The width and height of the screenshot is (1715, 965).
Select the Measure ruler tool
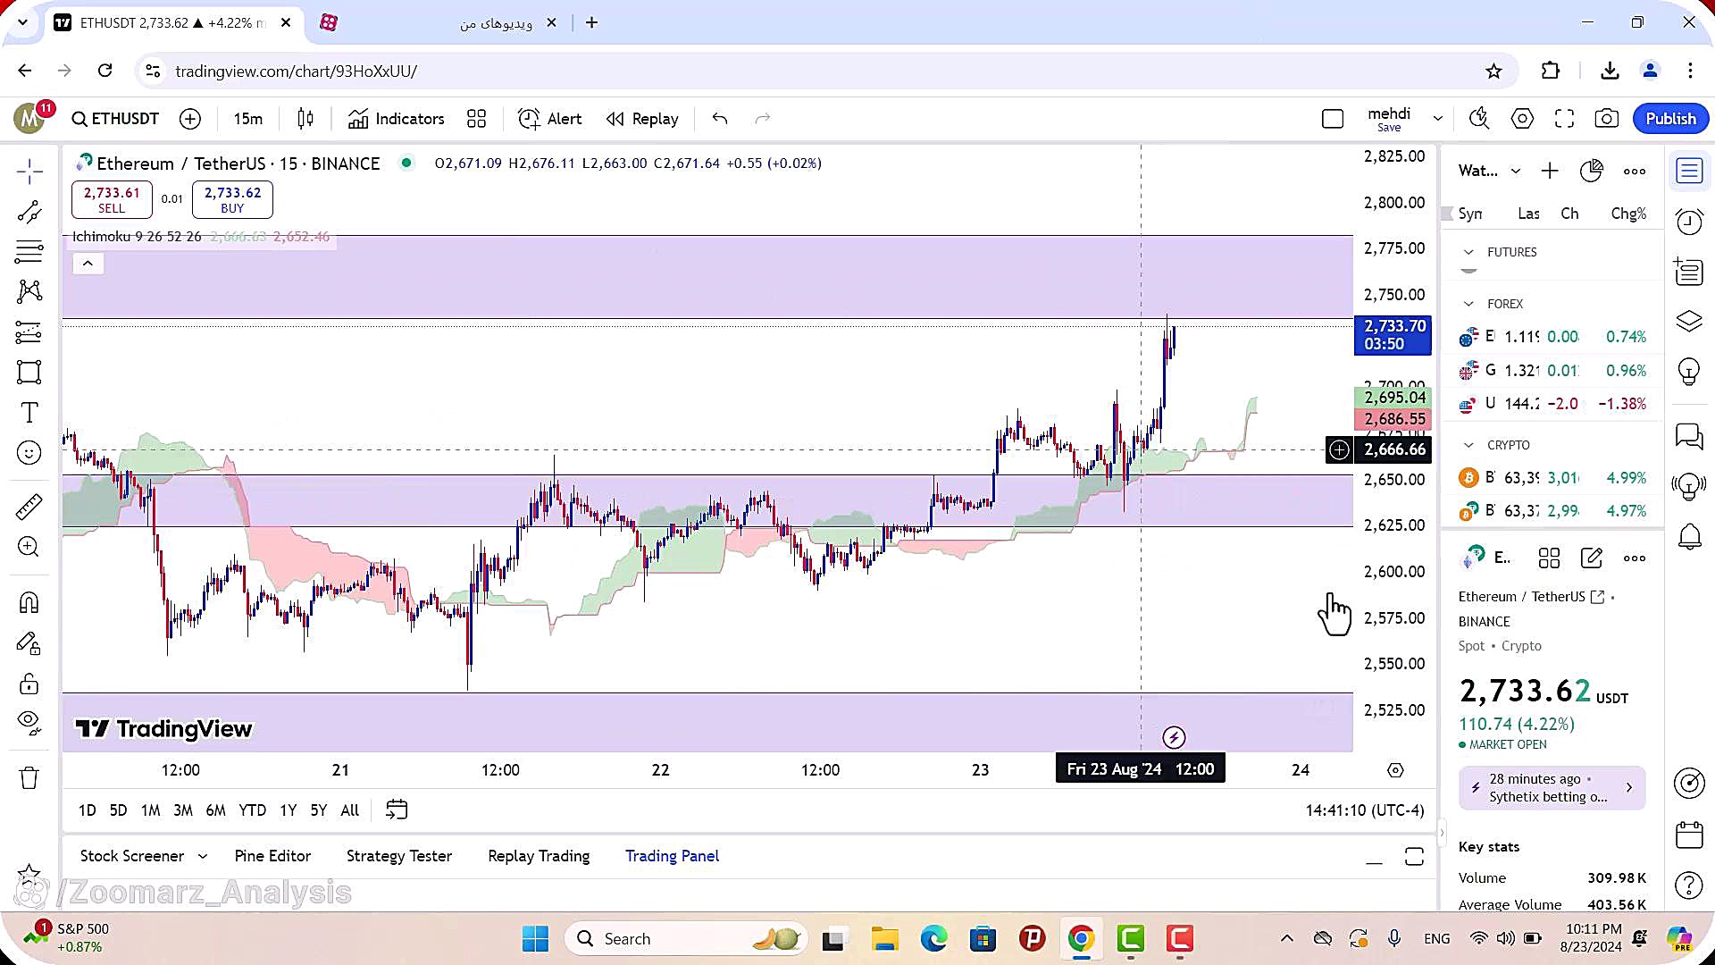click(29, 507)
